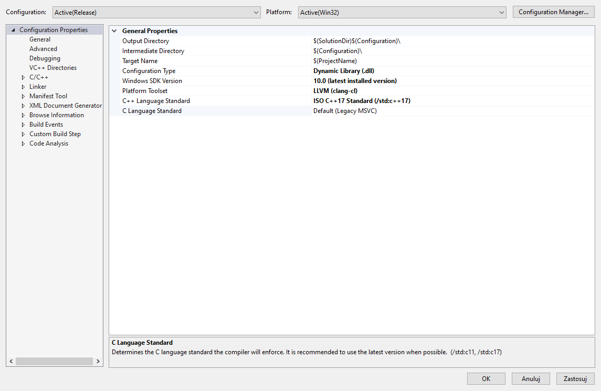Image resolution: width=601 pixels, height=391 pixels.
Task: Expand the Linker tree node arrow
Action: (x=23, y=87)
